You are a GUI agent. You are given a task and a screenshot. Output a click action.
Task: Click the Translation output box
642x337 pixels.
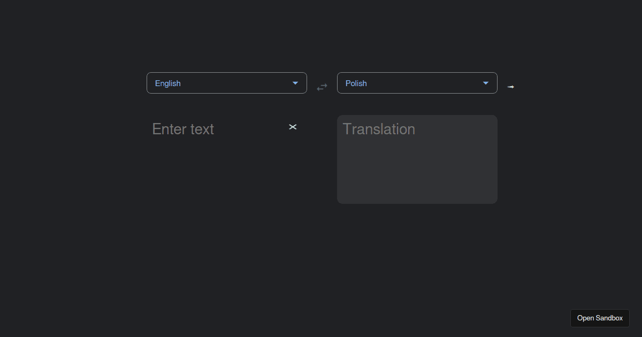tap(417, 159)
